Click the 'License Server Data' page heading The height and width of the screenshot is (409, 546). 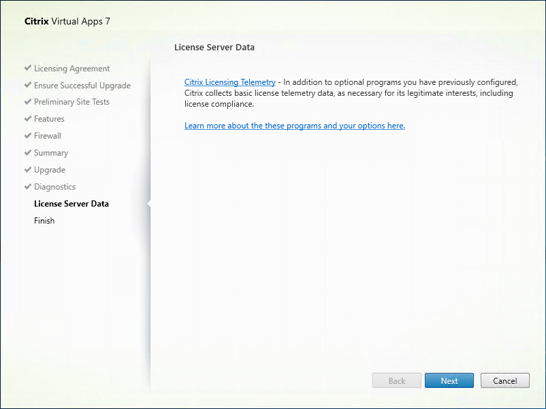pyautogui.click(x=214, y=48)
